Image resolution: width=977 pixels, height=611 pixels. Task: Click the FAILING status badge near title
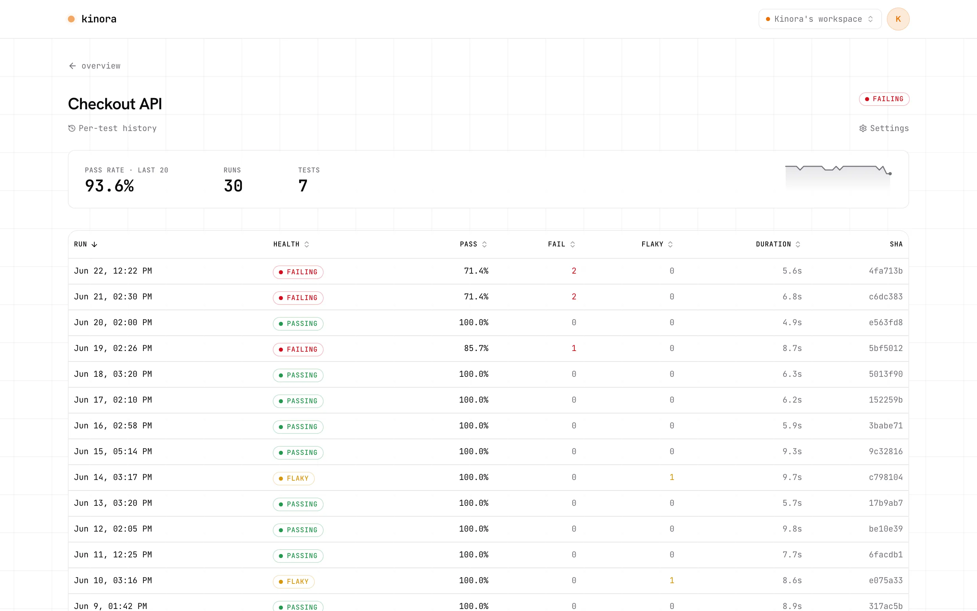(x=884, y=99)
